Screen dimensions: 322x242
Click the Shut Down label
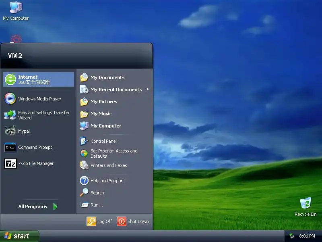pyautogui.click(x=138, y=221)
